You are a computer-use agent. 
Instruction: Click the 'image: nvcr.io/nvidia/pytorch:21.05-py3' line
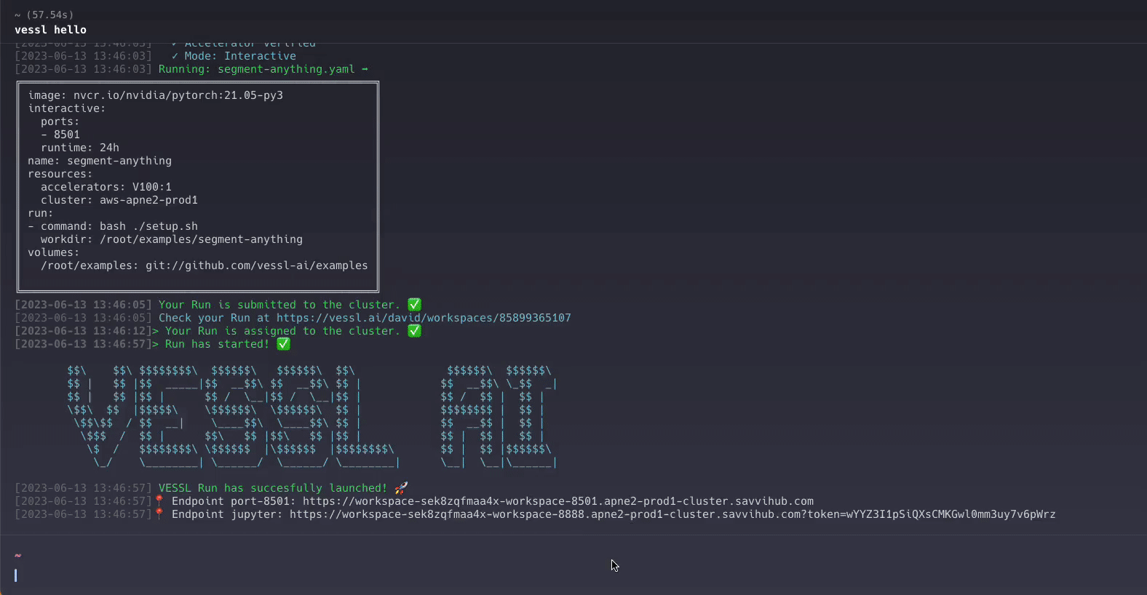156,95
